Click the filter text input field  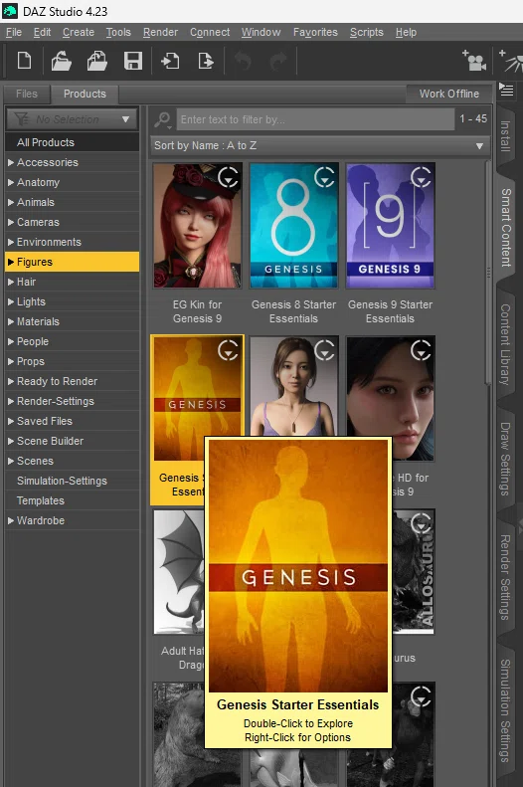coord(315,119)
